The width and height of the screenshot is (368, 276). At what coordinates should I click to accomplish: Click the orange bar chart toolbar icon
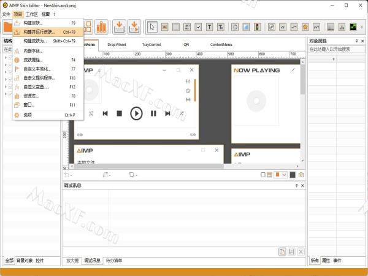coord(102,27)
